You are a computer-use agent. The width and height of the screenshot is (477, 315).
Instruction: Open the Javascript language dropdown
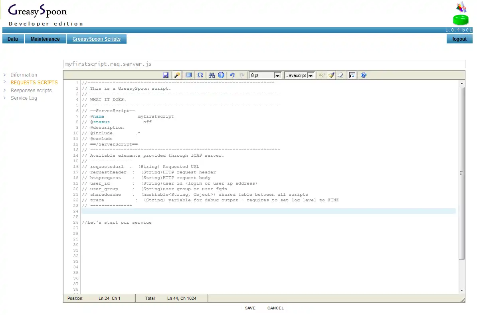(299, 75)
